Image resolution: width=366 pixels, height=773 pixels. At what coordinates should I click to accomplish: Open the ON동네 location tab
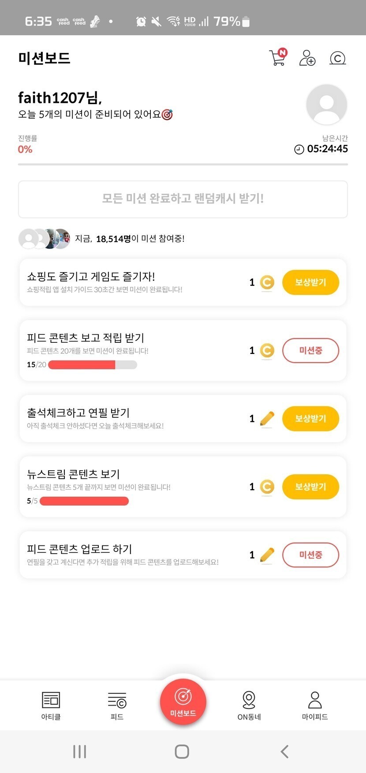[x=249, y=705]
